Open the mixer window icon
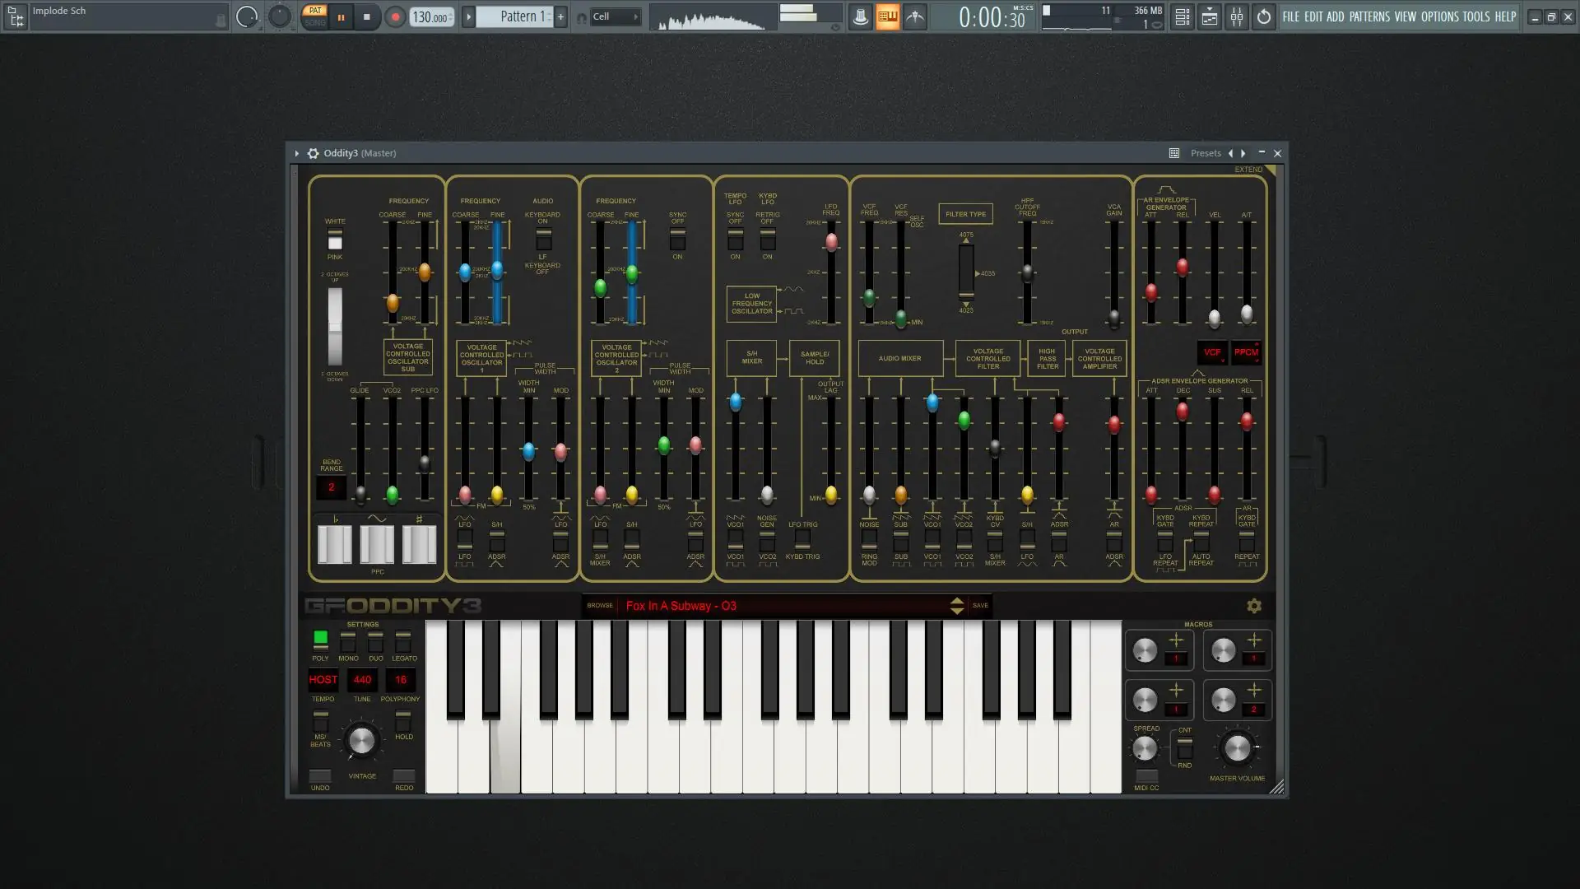Screen dimensions: 1580x889 [x=1237, y=16]
